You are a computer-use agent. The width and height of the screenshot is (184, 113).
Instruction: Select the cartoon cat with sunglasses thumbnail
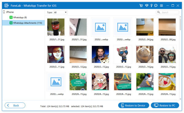tap(122, 54)
